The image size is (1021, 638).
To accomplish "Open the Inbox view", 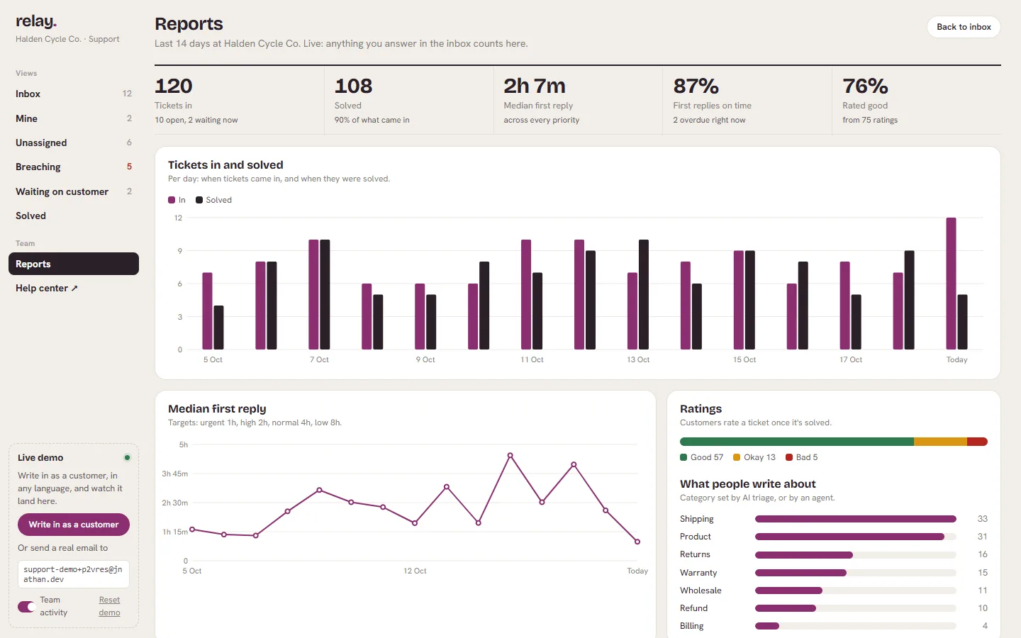I will point(74,94).
